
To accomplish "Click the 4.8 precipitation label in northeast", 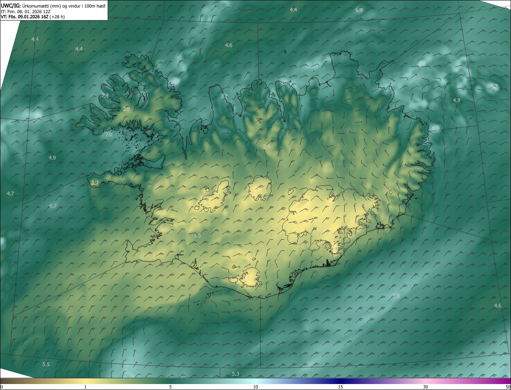I will click(x=456, y=100).
